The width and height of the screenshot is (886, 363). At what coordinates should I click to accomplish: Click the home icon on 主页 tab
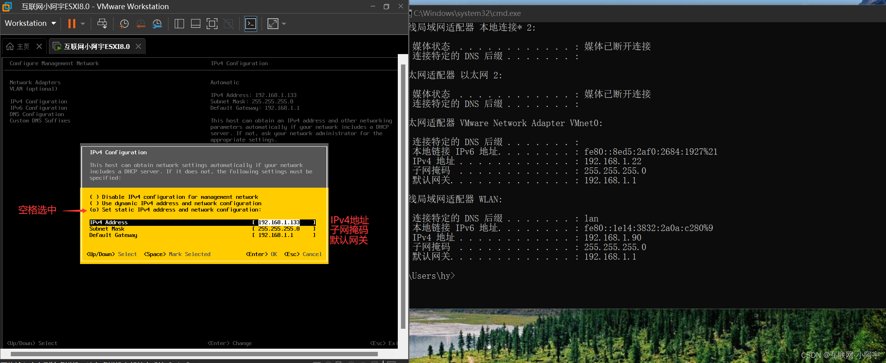coord(10,47)
